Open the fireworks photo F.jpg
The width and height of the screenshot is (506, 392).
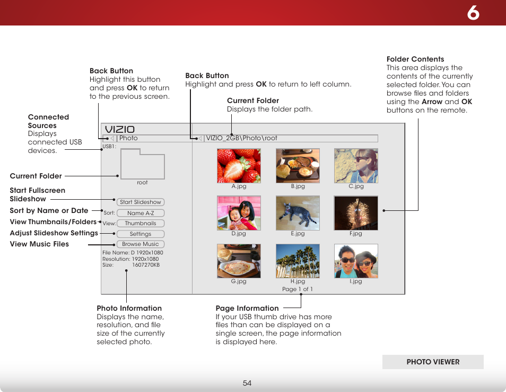356,213
